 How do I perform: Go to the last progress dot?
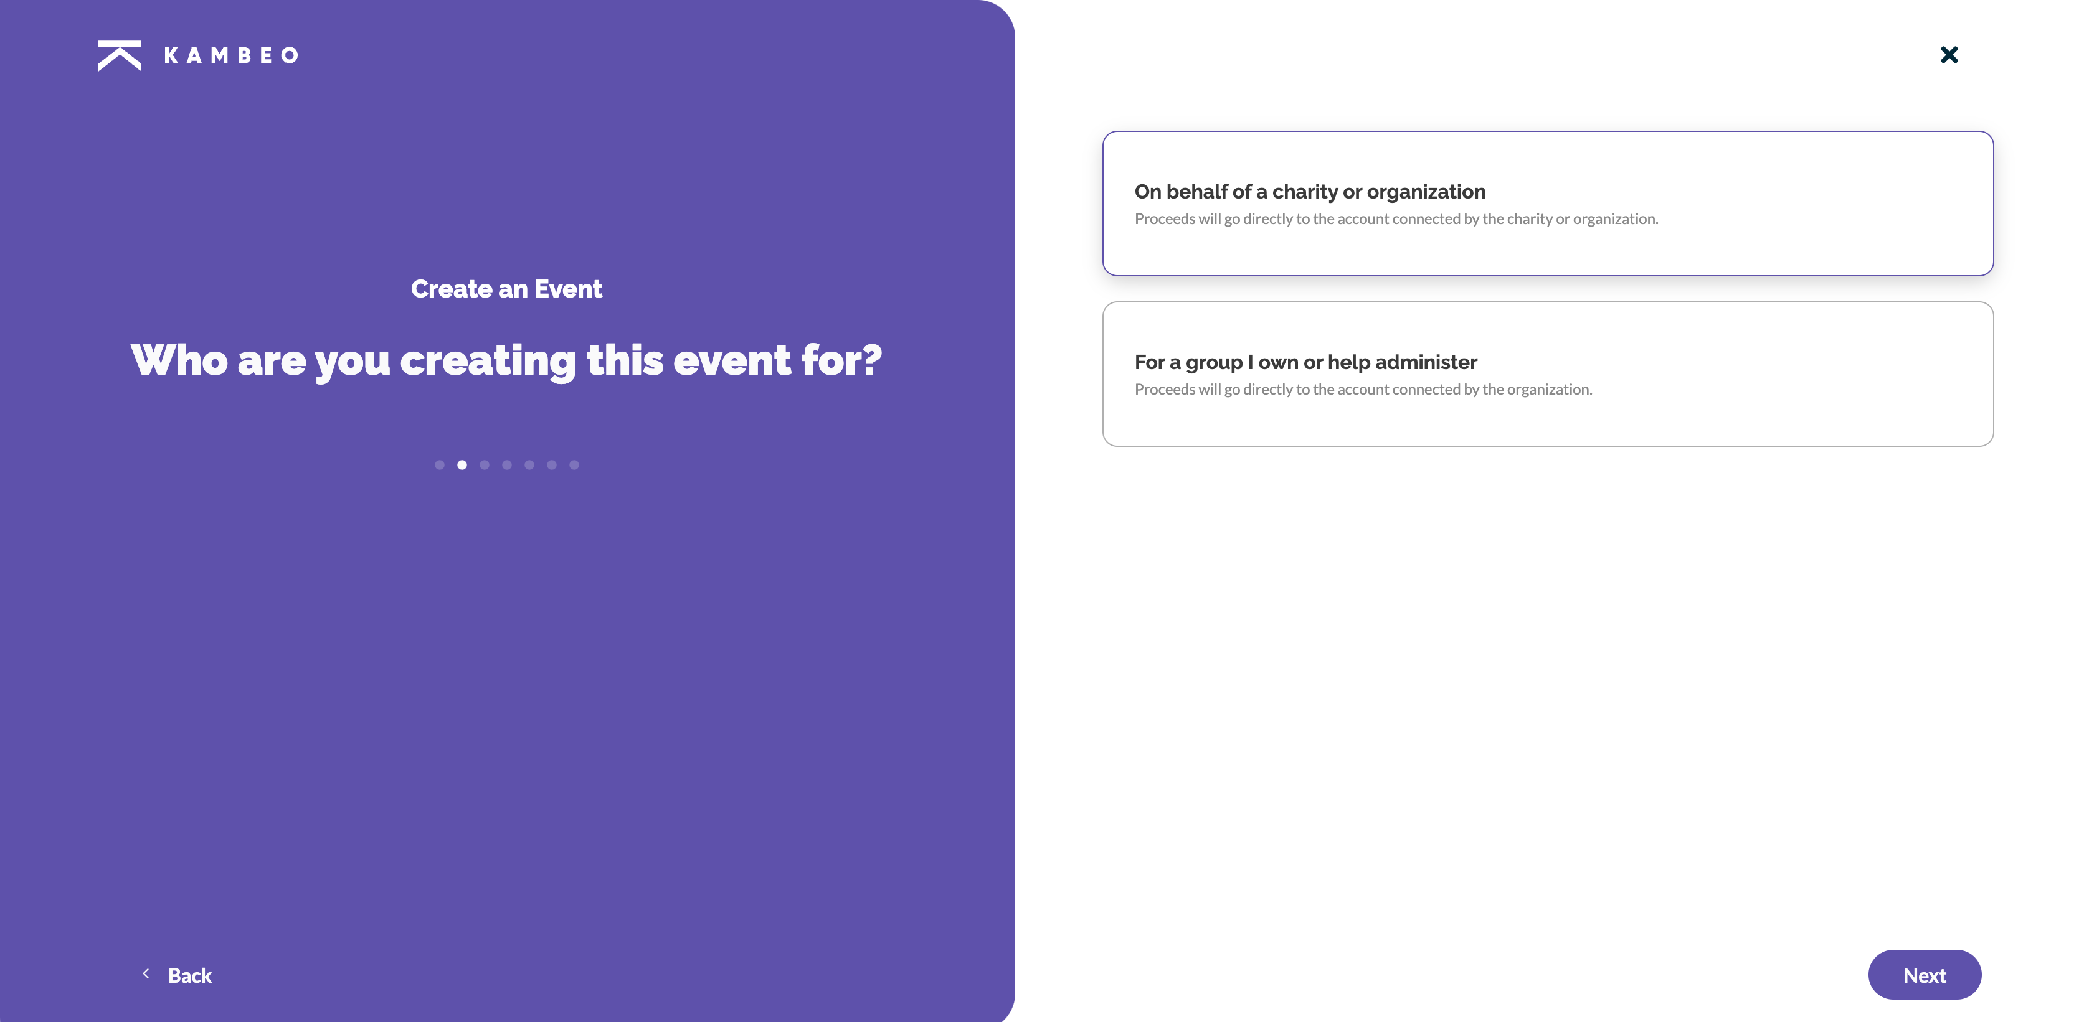(575, 464)
